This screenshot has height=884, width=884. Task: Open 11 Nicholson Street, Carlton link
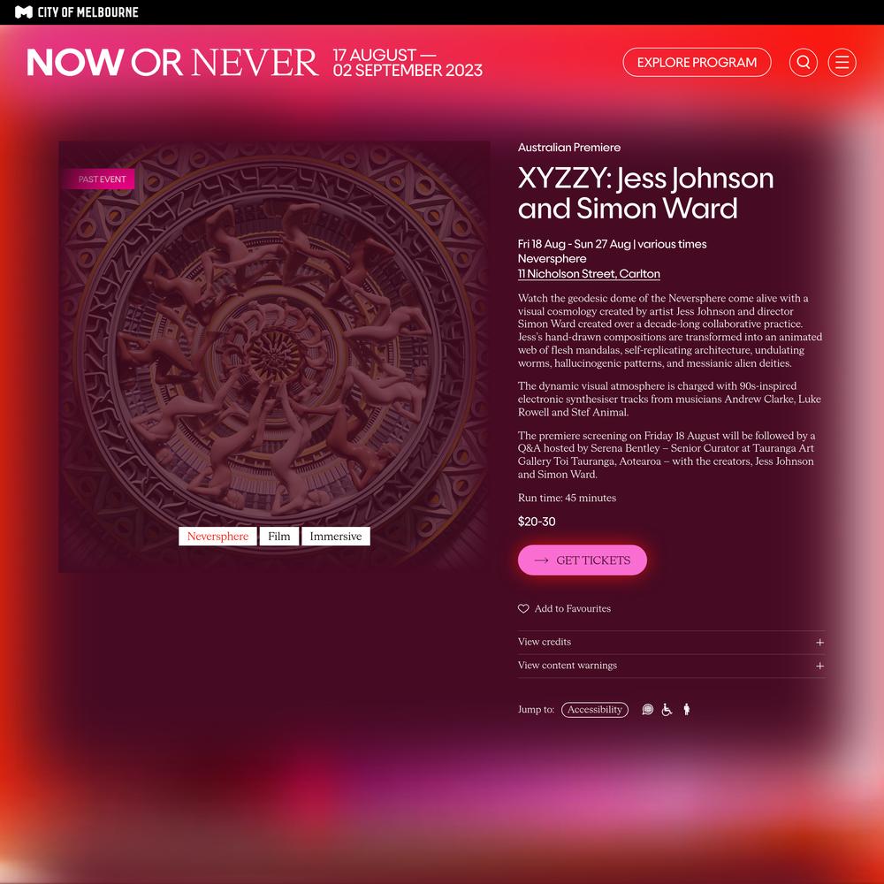pyautogui.click(x=589, y=274)
